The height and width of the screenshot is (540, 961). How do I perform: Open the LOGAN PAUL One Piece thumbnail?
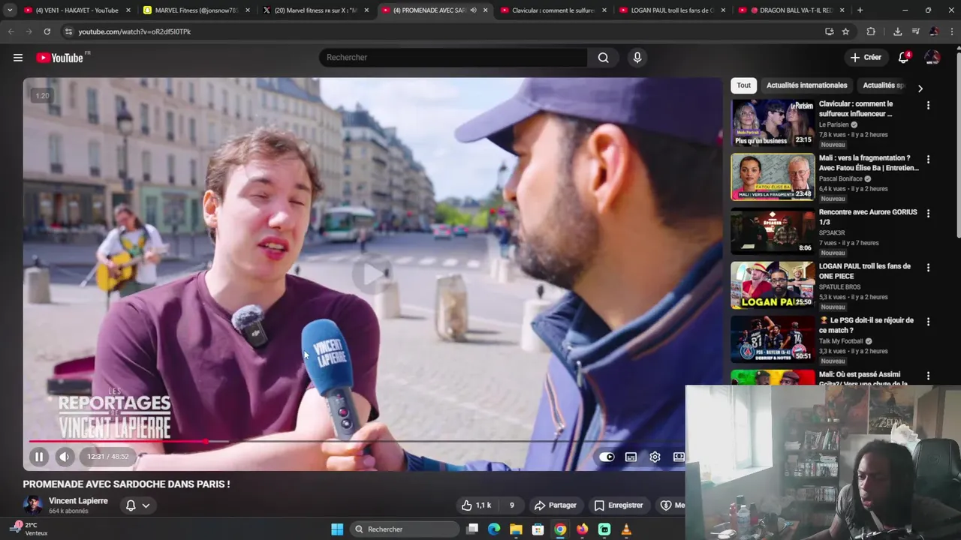click(773, 285)
